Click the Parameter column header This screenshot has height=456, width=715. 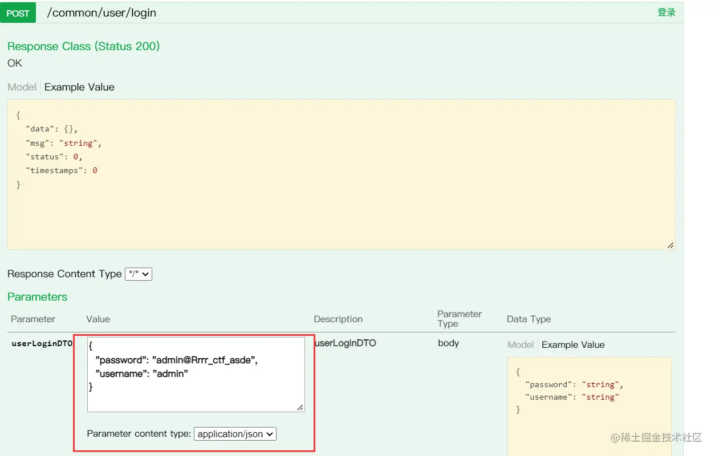33,319
